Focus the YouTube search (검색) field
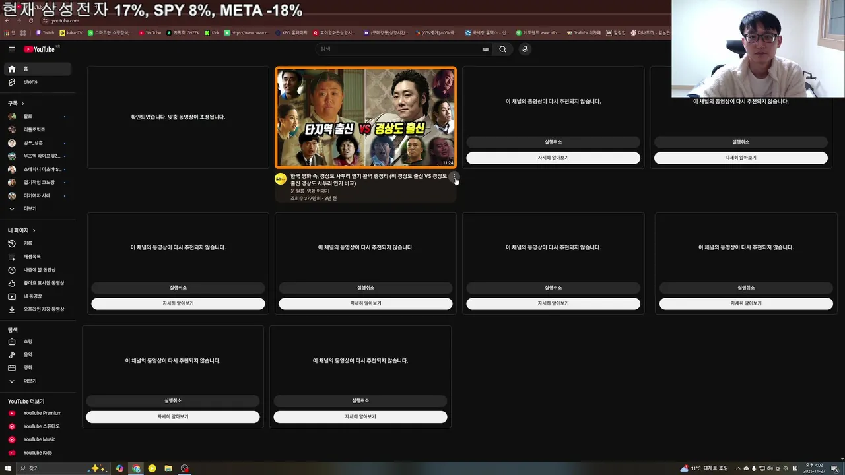 click(x=399, y=49)
